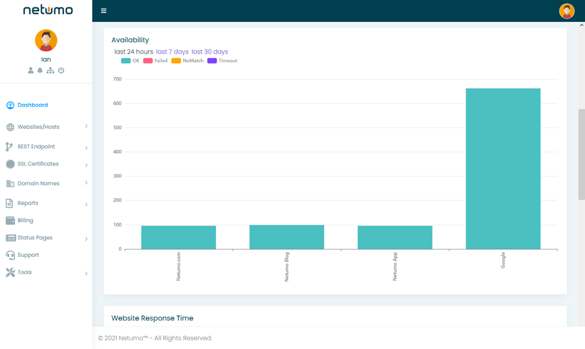
Task: Click the Availability card heading
Action: [130, 40]
